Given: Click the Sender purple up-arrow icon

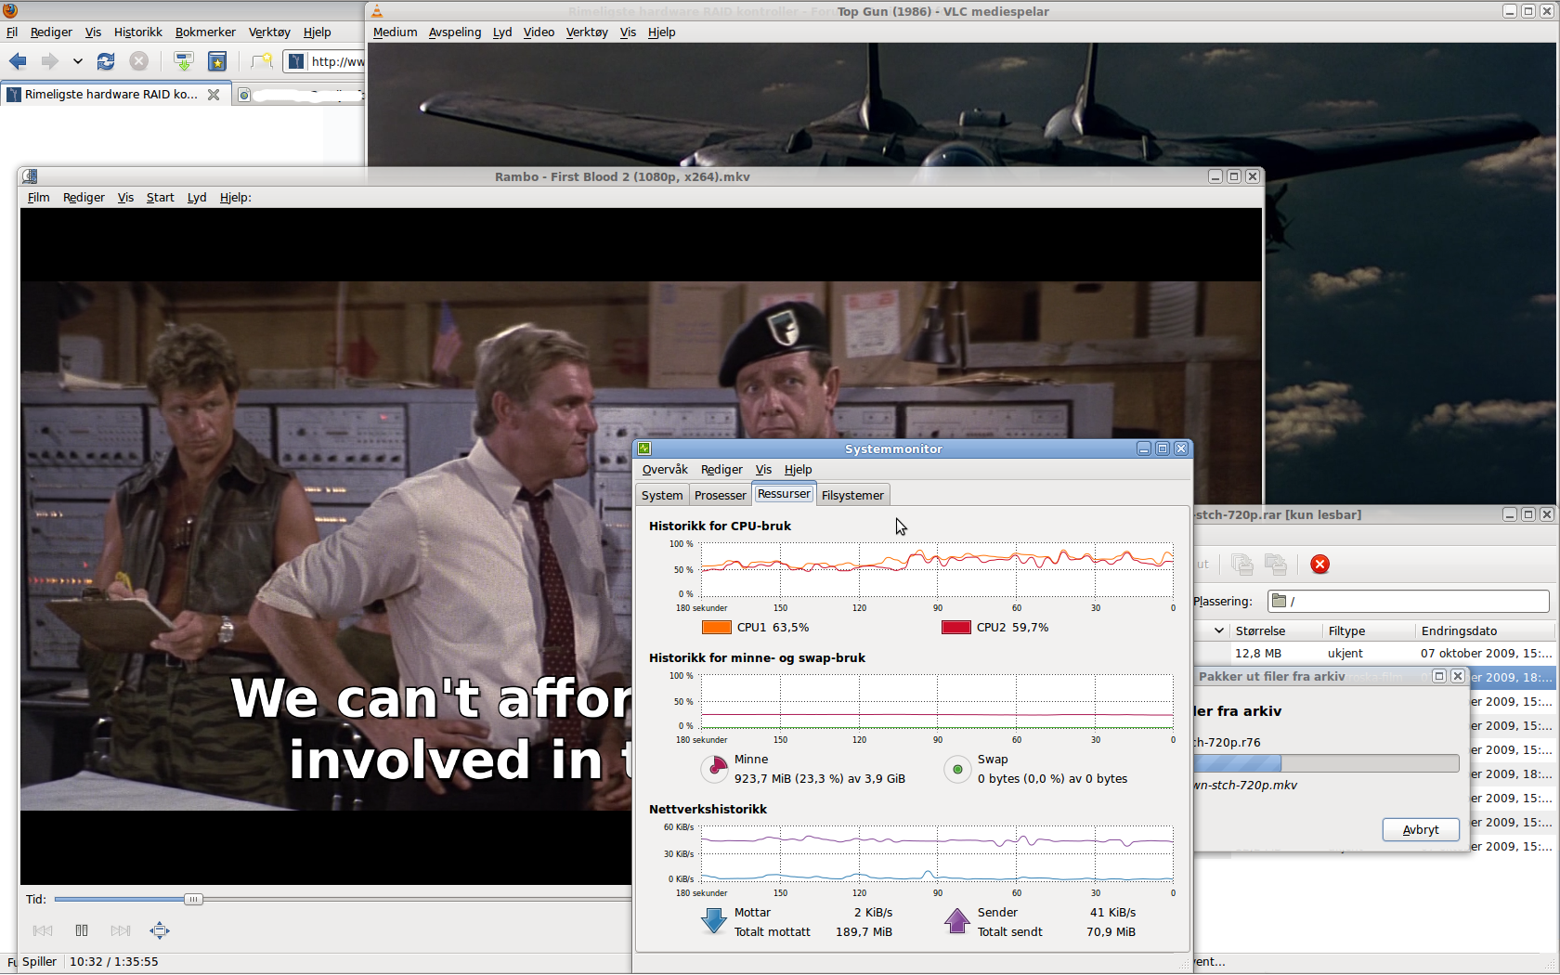Looking at the screenshot, I should pos(957,921).
